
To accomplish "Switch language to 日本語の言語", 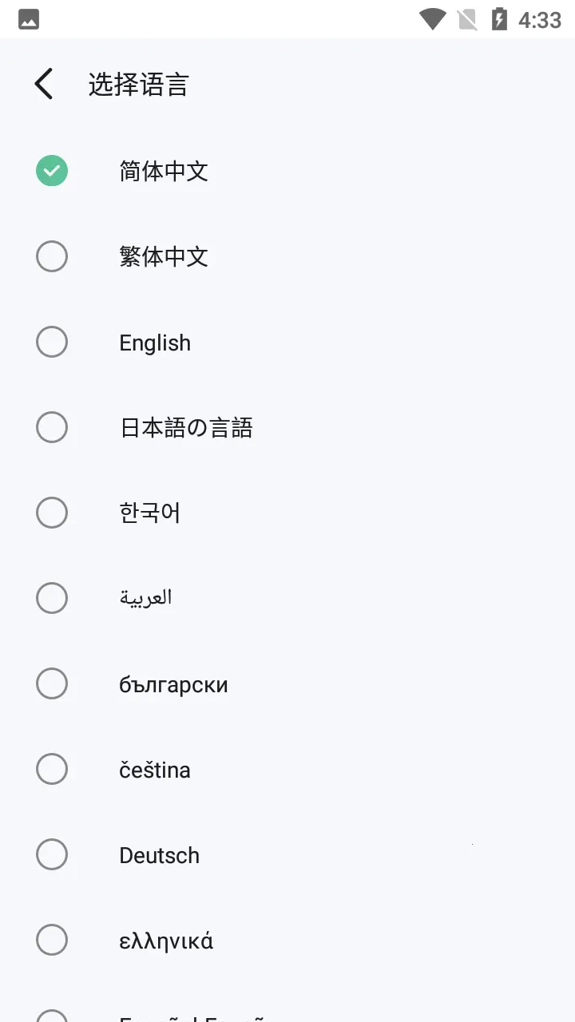I will (x=187, y=427).
